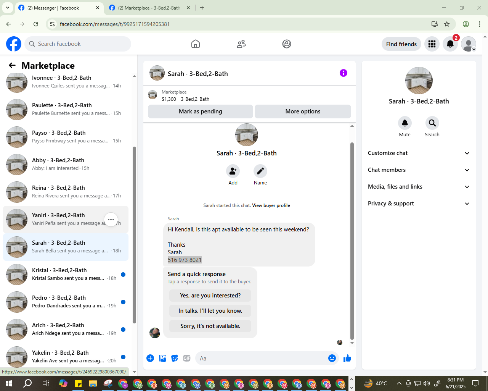Open the notifications bell with badge
488x391 pixels.
click(x=450, y=44)
